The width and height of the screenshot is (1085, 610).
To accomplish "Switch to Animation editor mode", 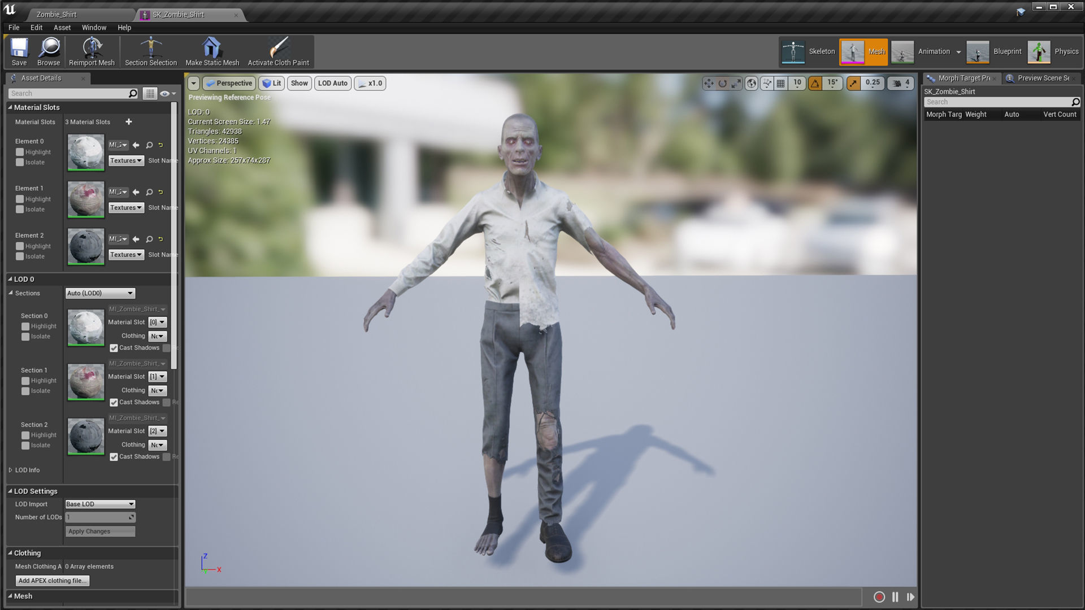I will tap(921, 51).
